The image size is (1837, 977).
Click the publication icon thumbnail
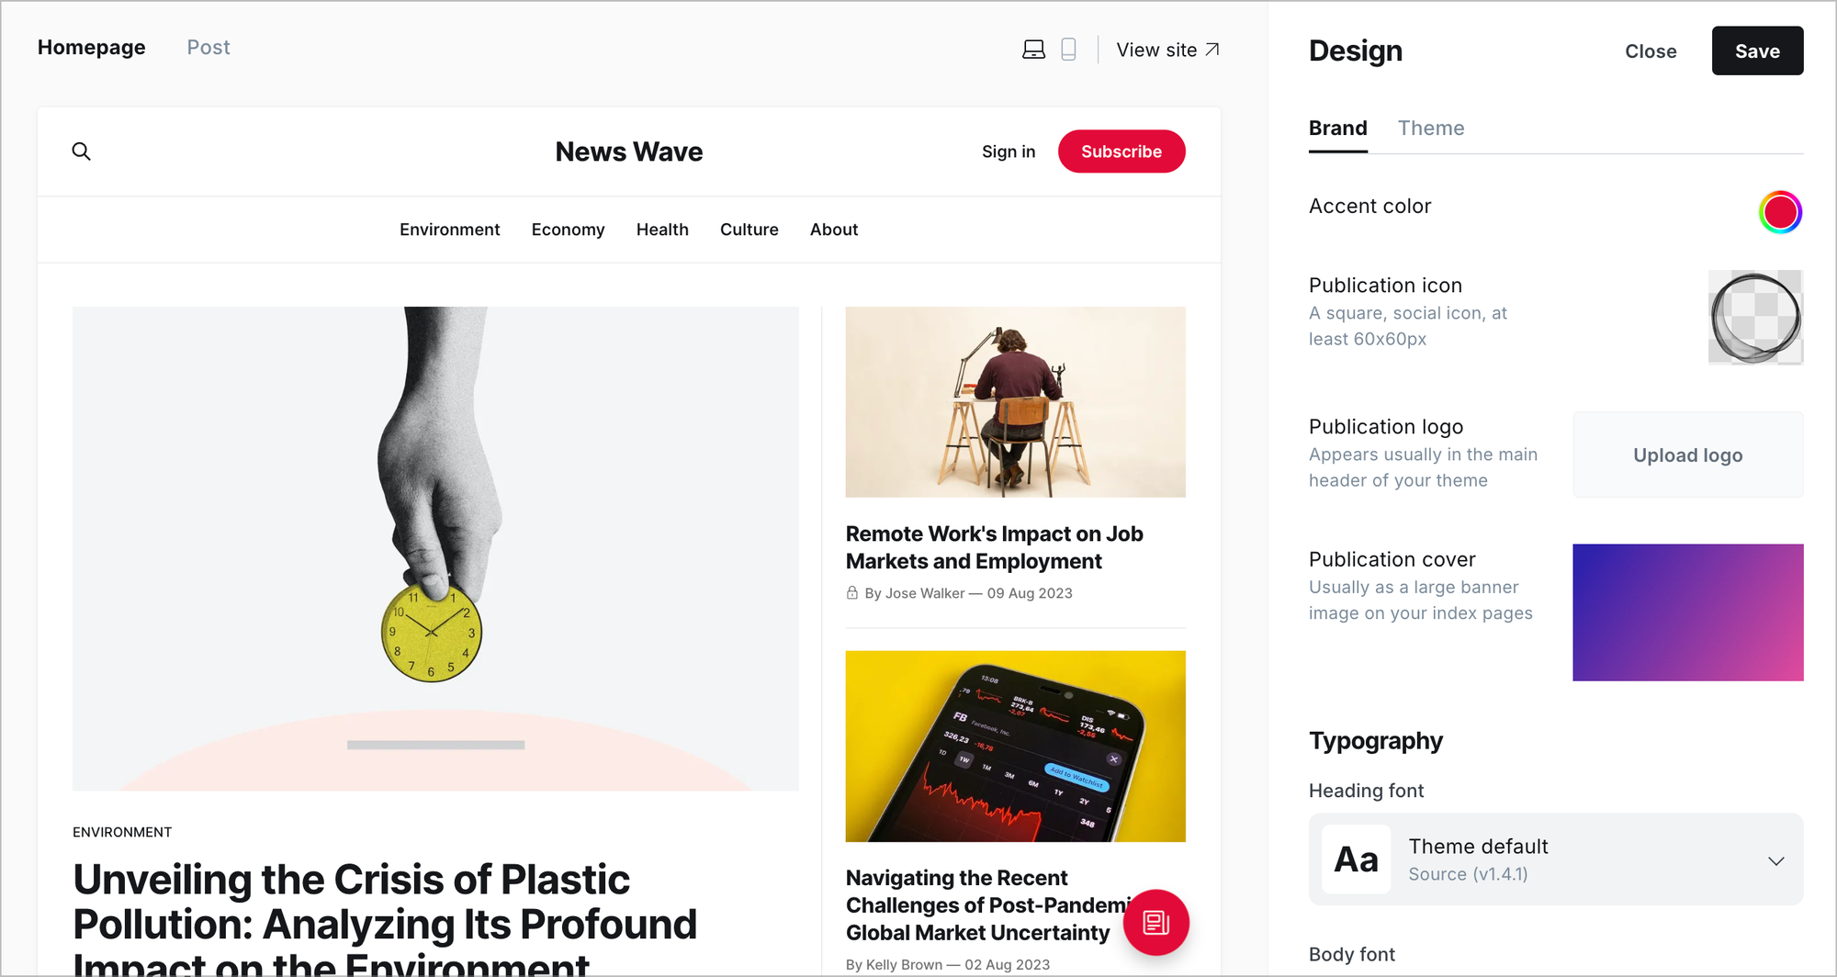[x=1755, y=318]
